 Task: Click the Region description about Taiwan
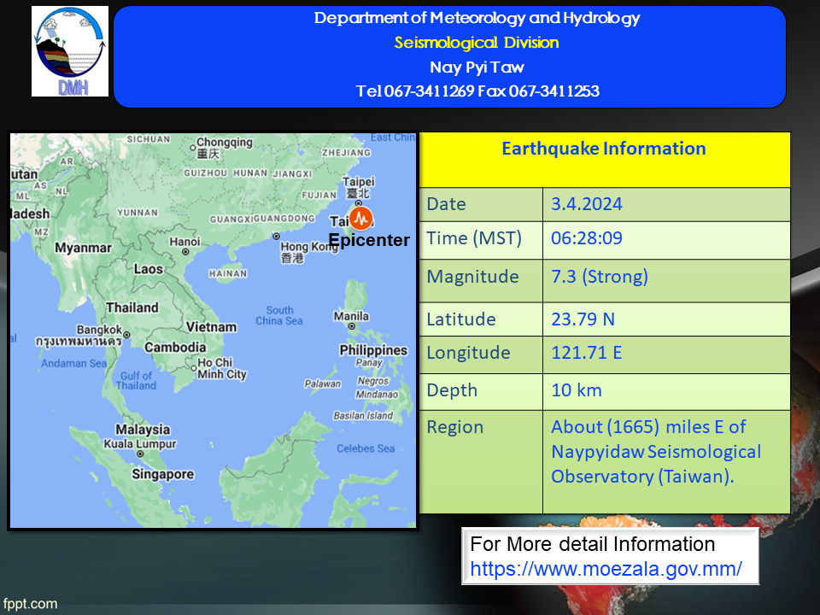point(656,452)
